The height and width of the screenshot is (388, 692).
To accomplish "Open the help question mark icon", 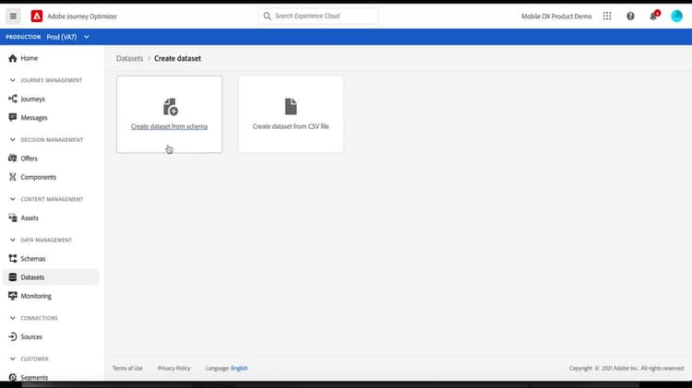I will tap(630, 17).
